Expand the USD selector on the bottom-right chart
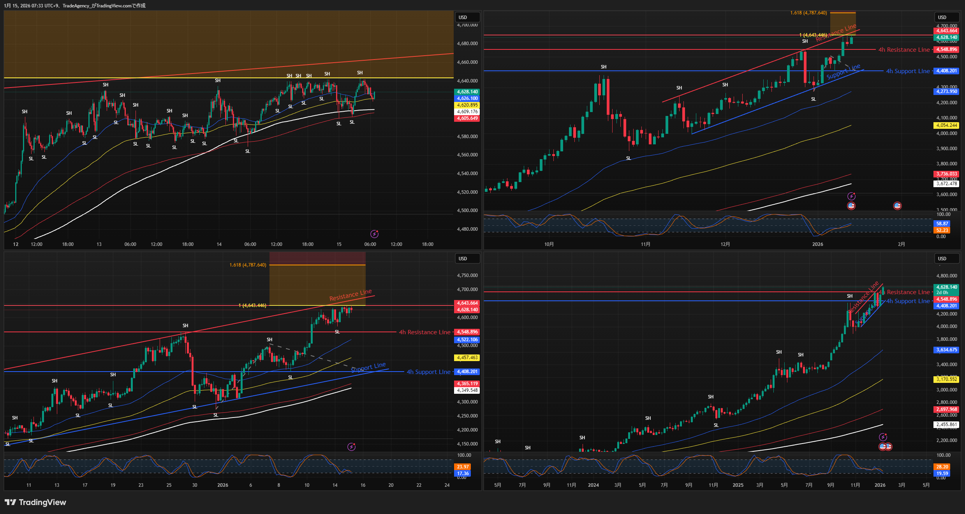The image size is (965, 514). tap(946, 258)
